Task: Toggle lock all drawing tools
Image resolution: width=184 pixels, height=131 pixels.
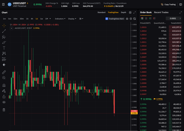Action: 4,97
